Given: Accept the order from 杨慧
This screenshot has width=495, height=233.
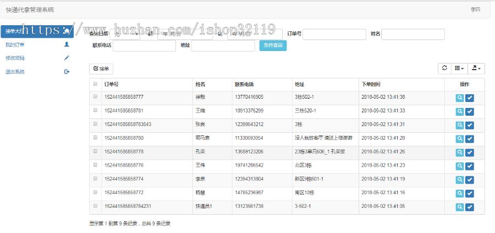Looking at the screenshot, I should [x=470, y=194].
